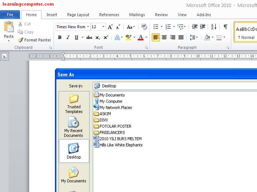Open the File tab
This screenshot has height=192, width=257.
click(10, 15)
